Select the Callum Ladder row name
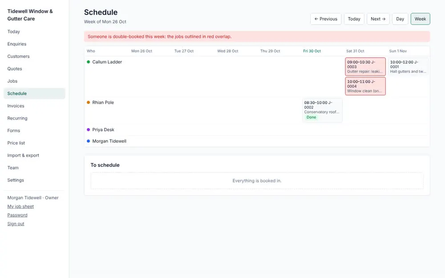This screenshot has width=445, height=278. coord(107,62)
